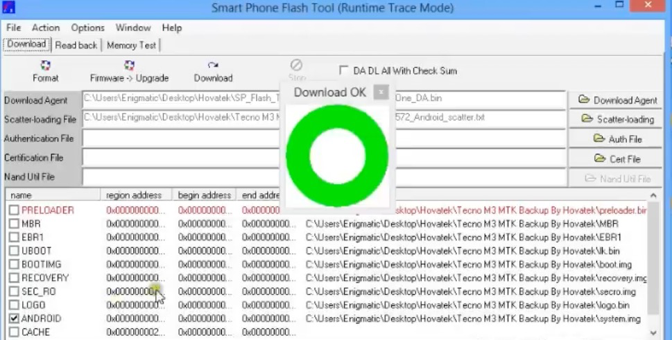
Task: Select the system.img file path
Action: (x=473, y=319)
